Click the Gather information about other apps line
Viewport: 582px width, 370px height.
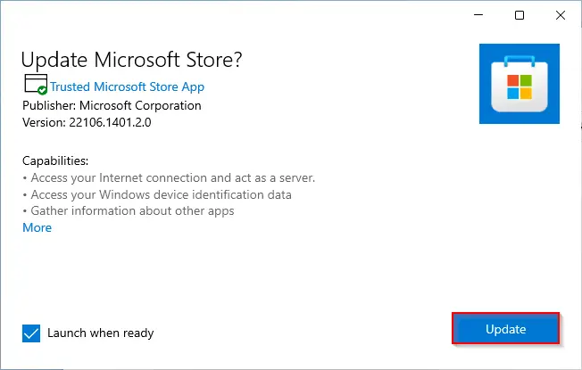[x=129, y=211]
